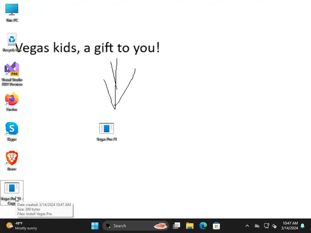Open the clock showing 10:47 AM
The width and height of the screenshot is (311, 233).
(289, 226)
